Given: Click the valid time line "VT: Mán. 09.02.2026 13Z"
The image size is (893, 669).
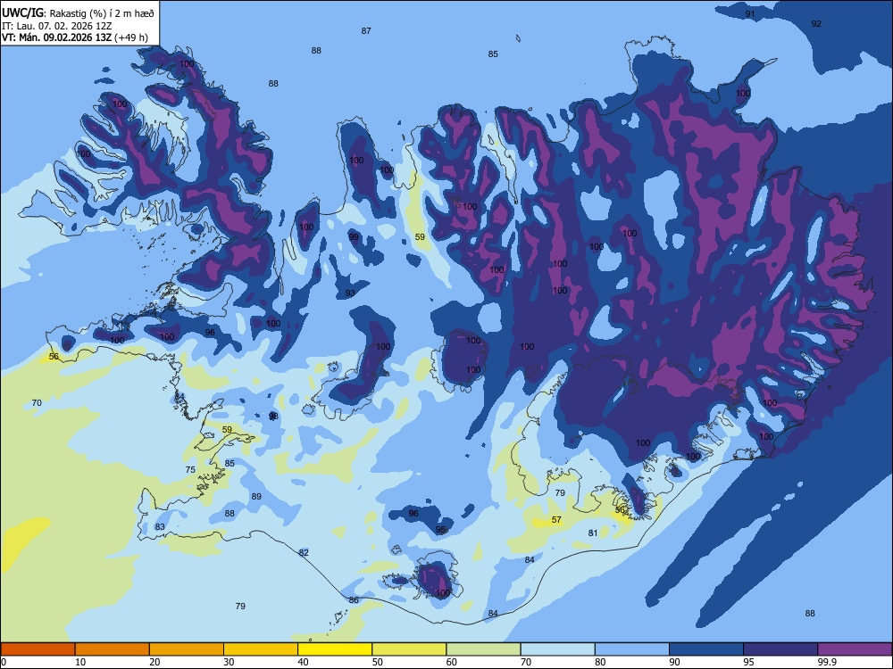Looking at the screenshot, I should pyautogui.click(x=57, y=38).
